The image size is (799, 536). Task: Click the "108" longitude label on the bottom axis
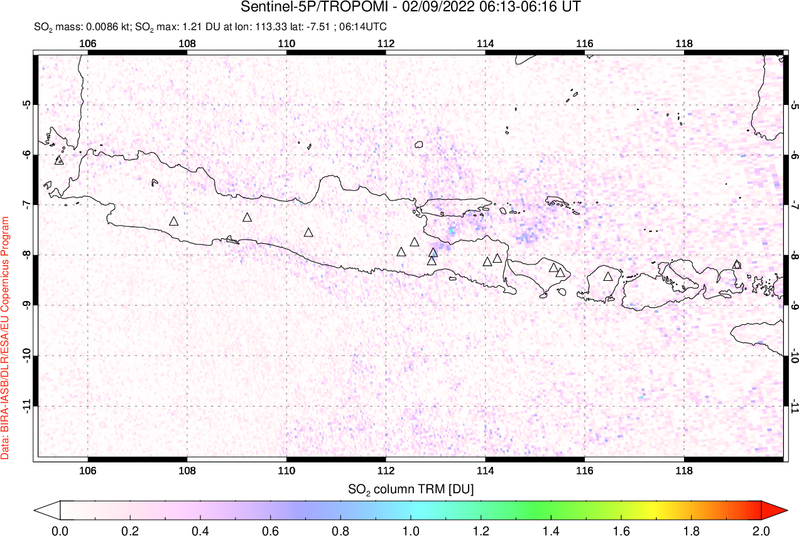pyautogui.click(x=187, y=469)
